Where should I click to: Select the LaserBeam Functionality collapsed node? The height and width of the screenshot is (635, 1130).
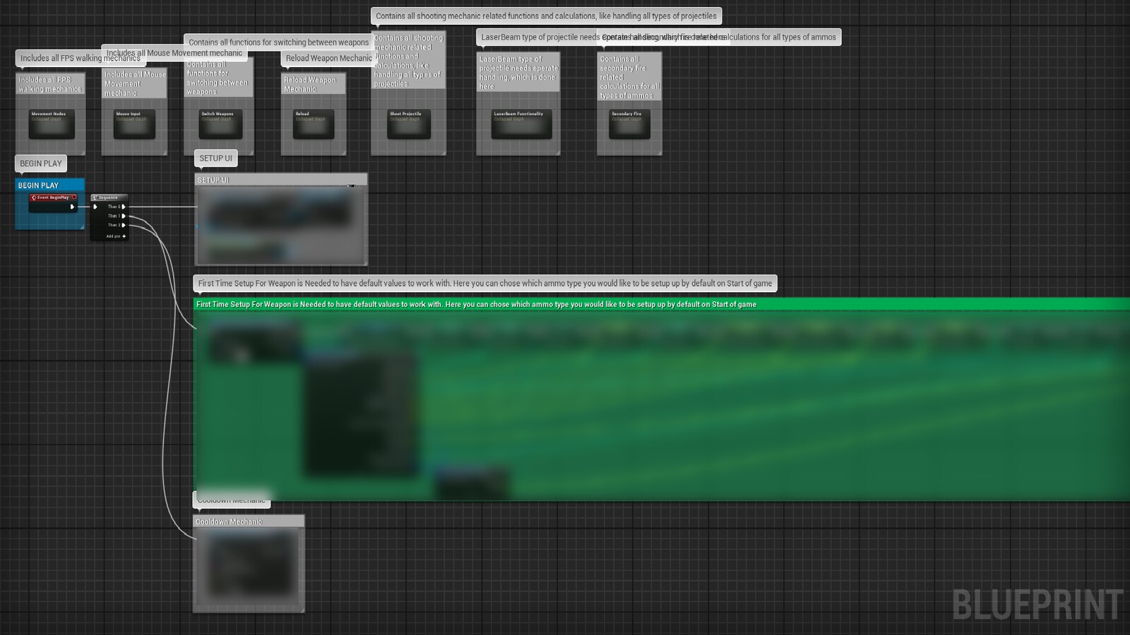coord(521,123)
